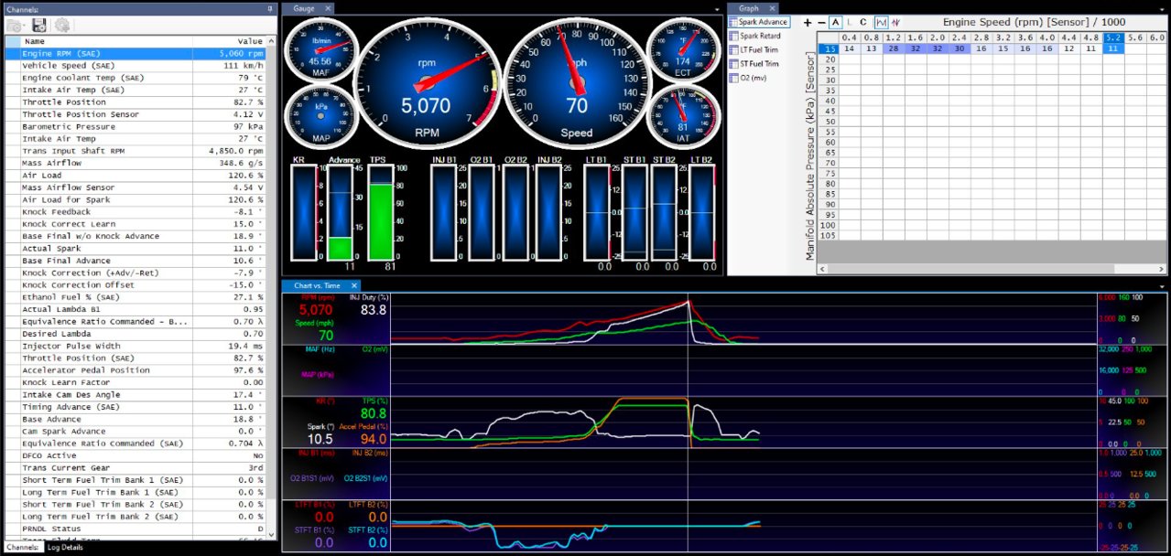The width and height of the screenshot is (1171, 556).
Task: Select the O2 (mv) table
Action: point(747,78)
